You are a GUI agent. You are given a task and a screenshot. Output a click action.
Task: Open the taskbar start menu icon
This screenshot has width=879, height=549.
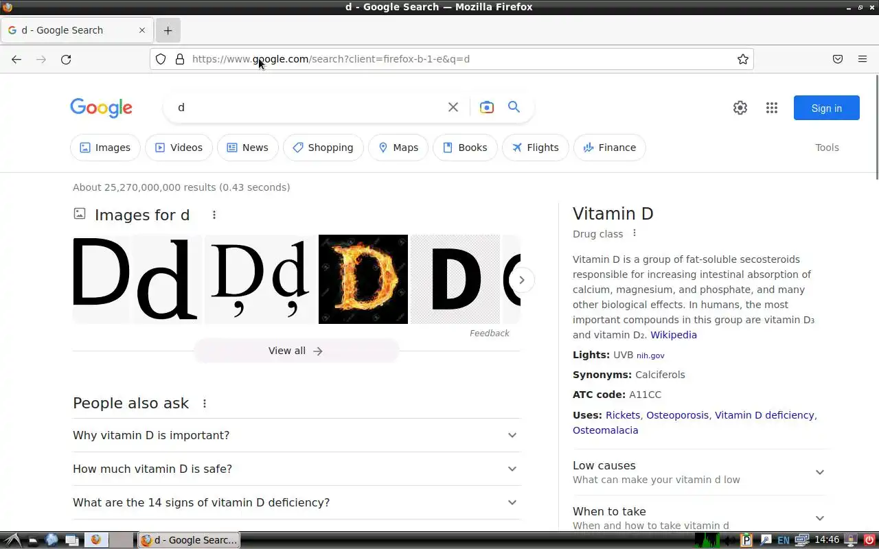click(12, 540)
